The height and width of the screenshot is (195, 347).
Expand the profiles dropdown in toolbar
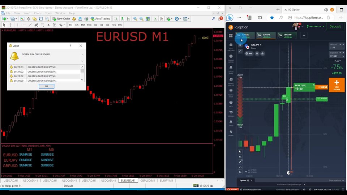point(16,19)
